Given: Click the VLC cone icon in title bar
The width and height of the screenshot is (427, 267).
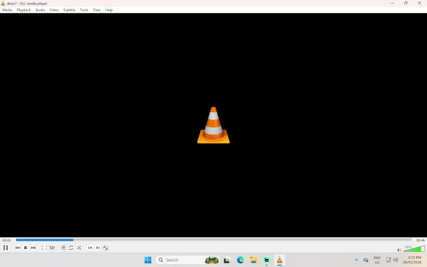Looking at the screenshot, I should pyautogui.click(x=3, y=3).
